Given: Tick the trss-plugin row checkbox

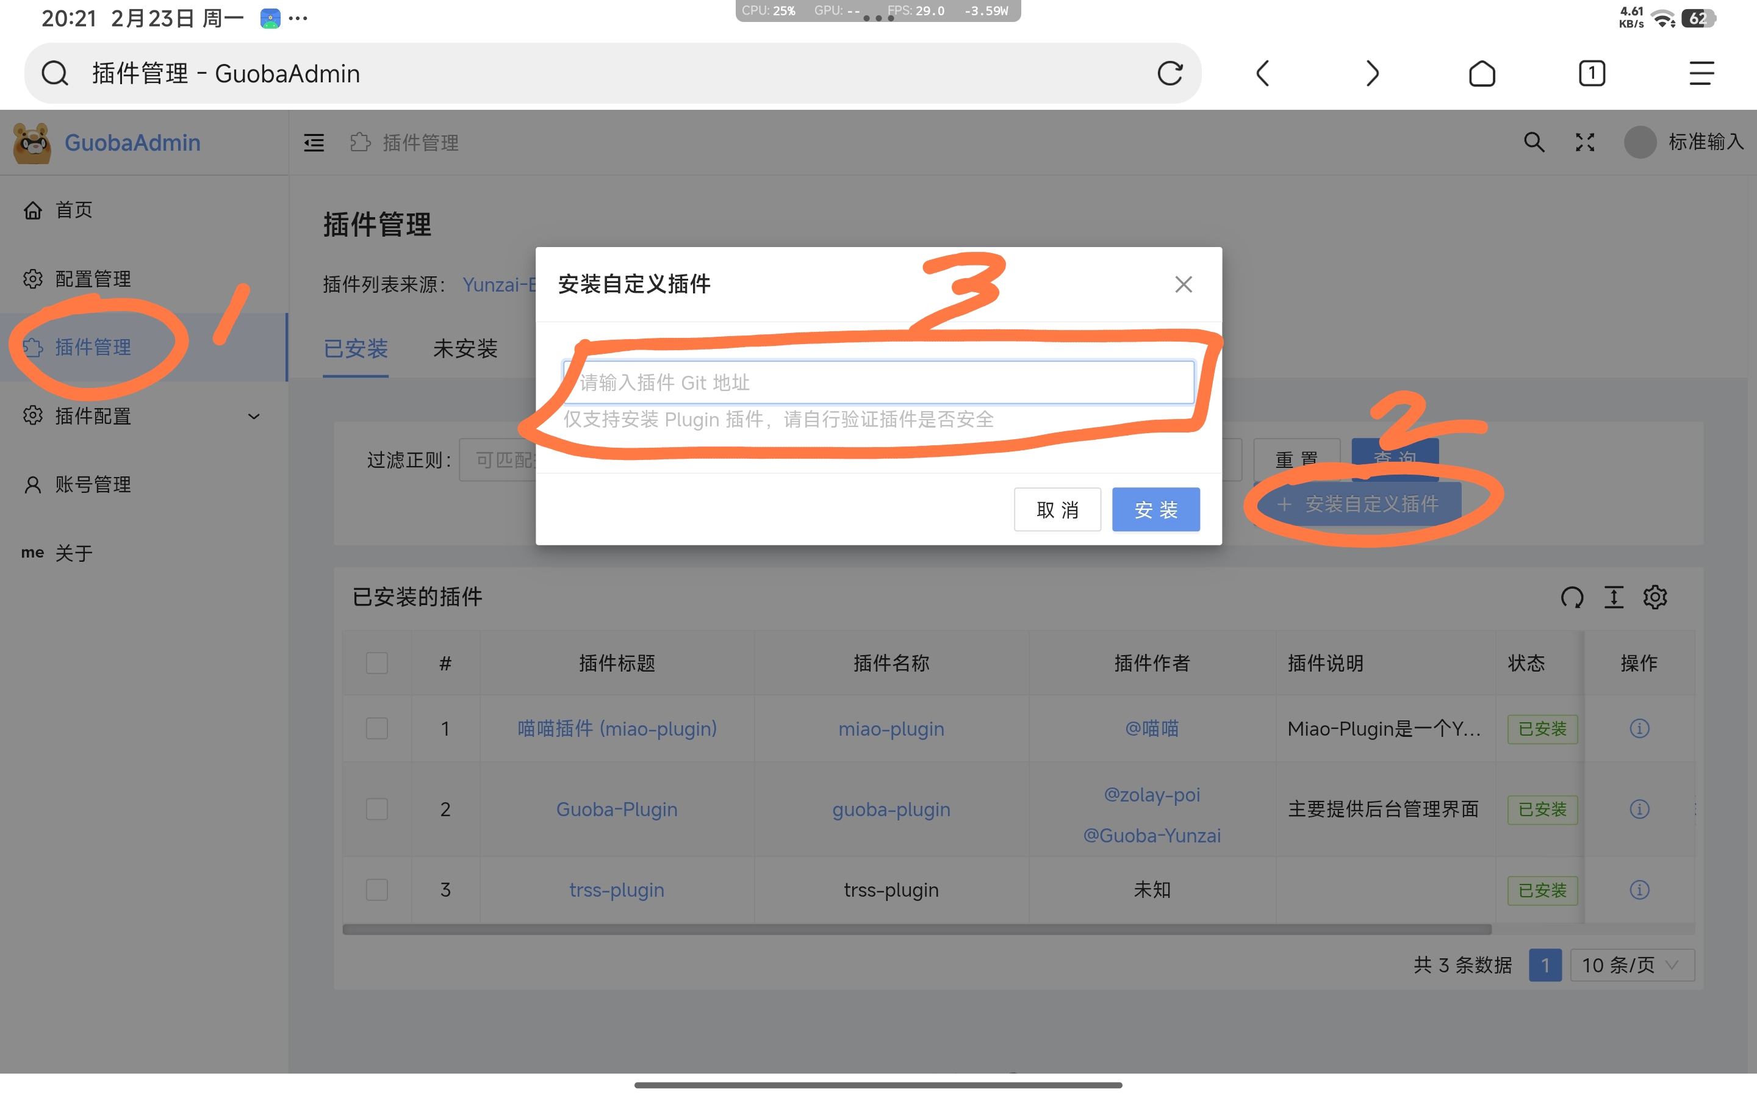Looking at the screenshot, I should (377, 889).
